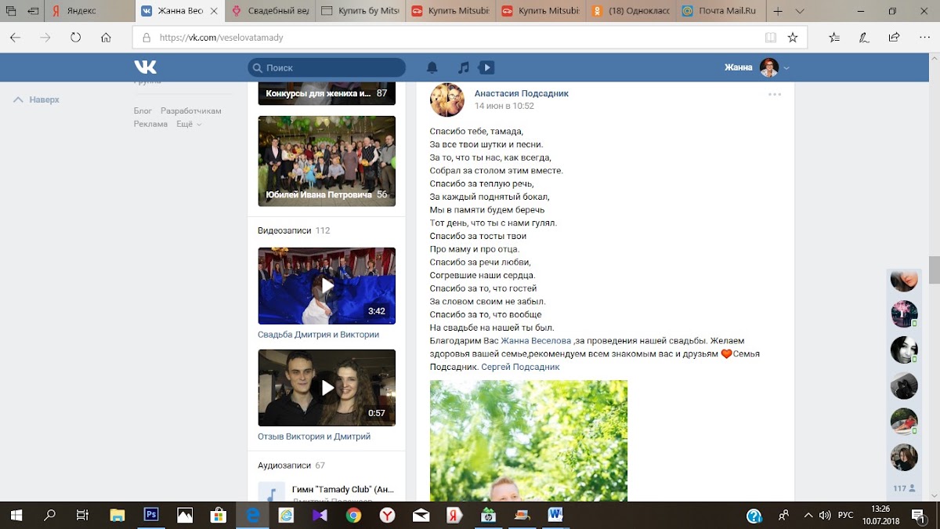
Task: Close the Жанна Весе tab
Action: (x=213, y=11)
